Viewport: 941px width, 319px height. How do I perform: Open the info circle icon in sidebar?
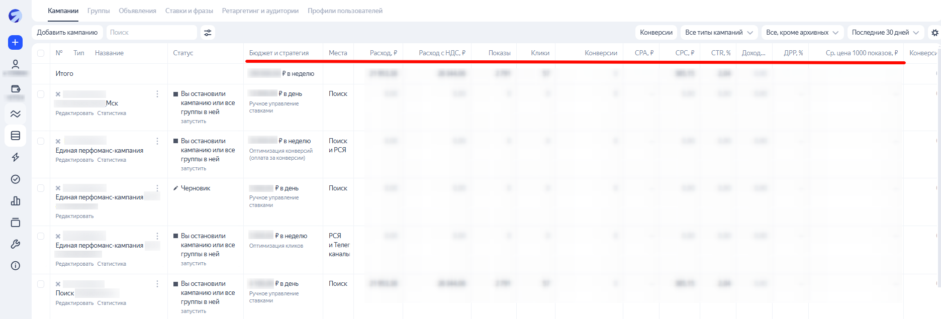[x=16, y=266]
